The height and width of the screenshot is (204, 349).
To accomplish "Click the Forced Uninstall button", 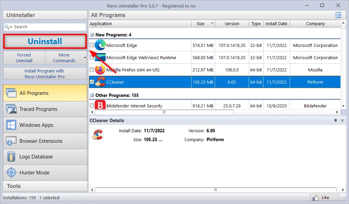I will coord(24,58).
